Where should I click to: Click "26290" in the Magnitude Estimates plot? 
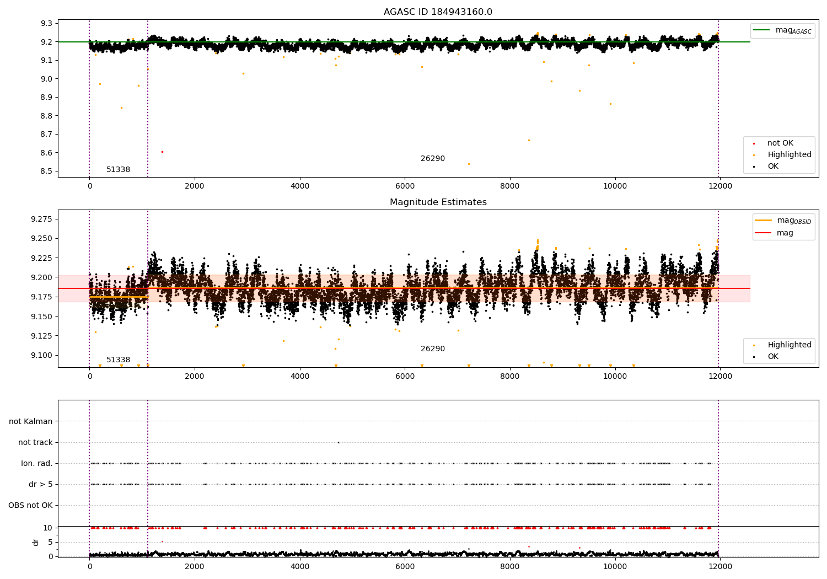click(x=433, y=349)
